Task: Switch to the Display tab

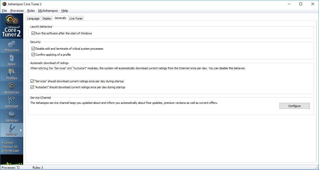Action: 47,18
